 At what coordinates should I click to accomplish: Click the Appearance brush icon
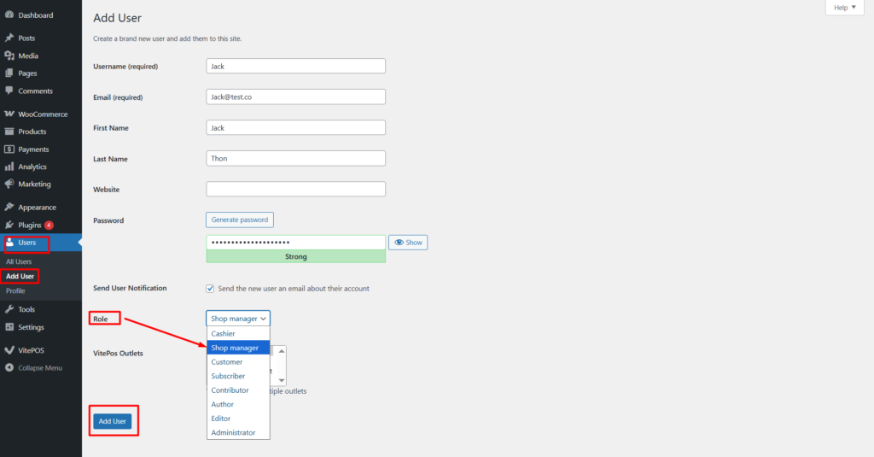click(9, 207)
